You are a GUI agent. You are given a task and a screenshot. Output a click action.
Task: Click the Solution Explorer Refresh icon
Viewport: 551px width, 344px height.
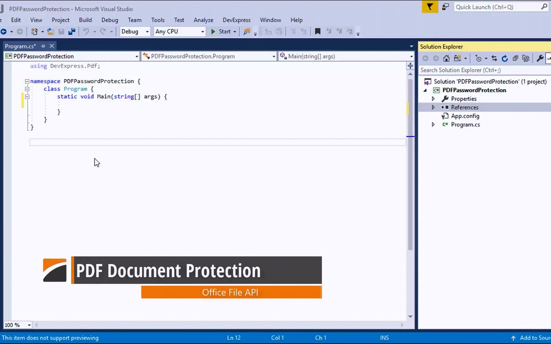coord(505,59)
